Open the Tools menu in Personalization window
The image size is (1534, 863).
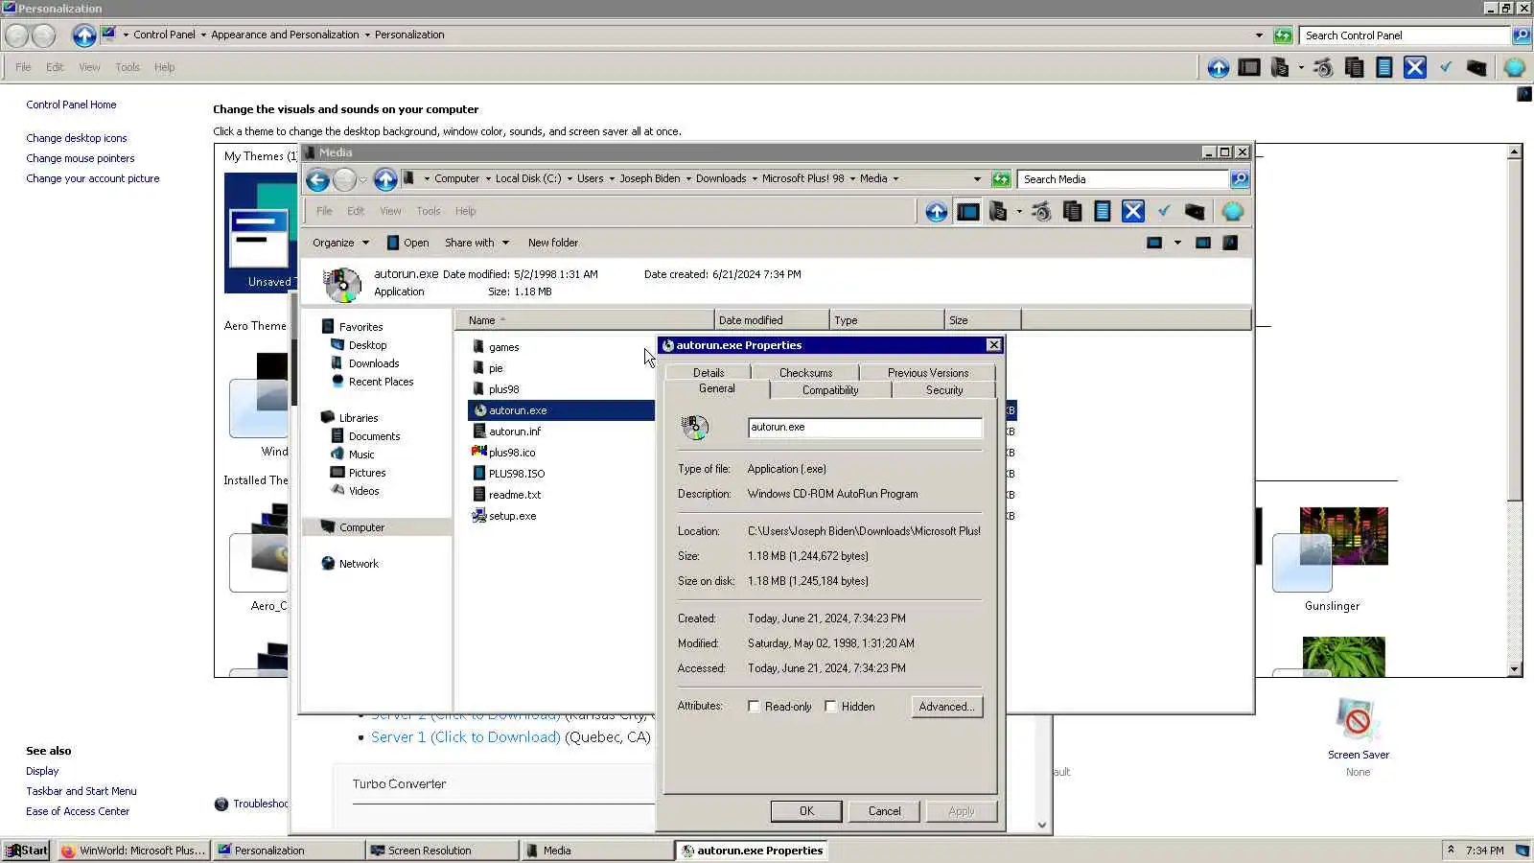pos(128,67)
